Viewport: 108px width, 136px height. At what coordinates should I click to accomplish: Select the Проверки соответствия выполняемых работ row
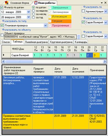pyautogui.click(x=54, y=122)
